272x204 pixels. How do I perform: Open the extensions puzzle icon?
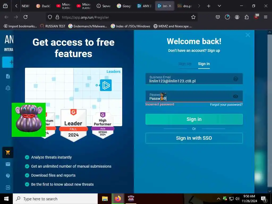point(246,17)
